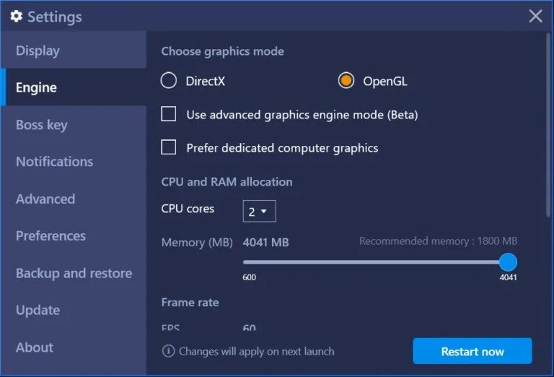
Task: Select the DirectX graphics mode
Action: tap(169, 81)
